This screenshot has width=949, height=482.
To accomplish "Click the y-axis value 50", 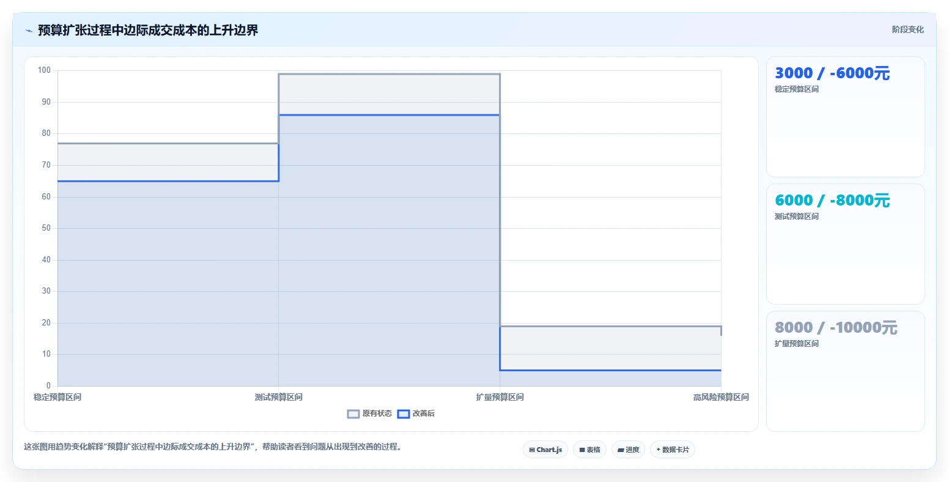I will tap(46, 228).
